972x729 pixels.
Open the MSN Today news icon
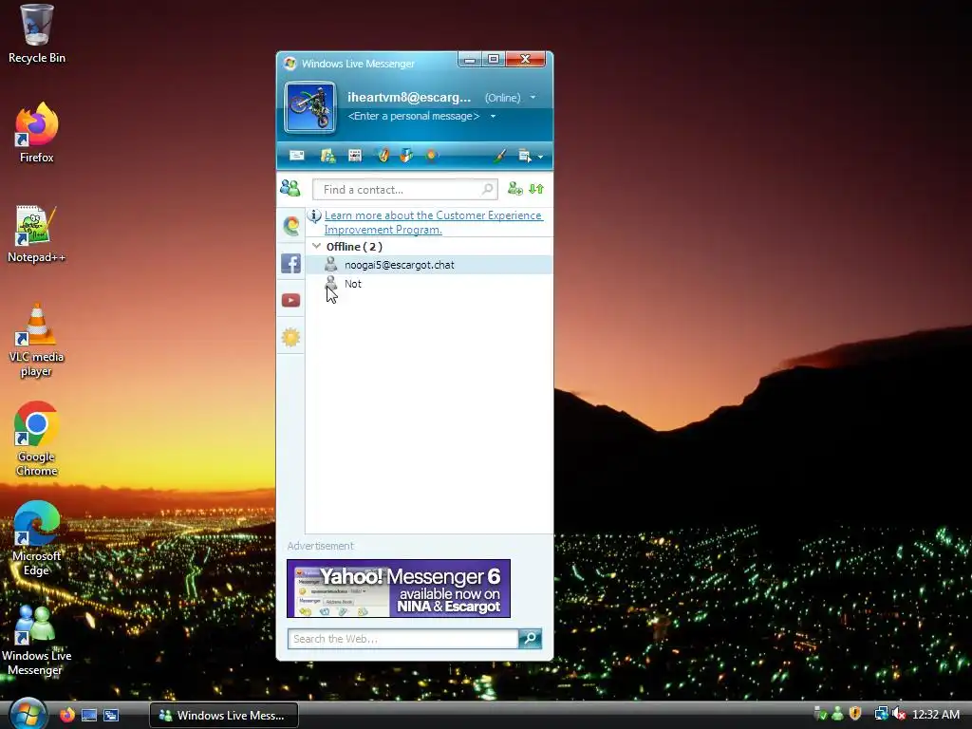(x=355, y=156)
